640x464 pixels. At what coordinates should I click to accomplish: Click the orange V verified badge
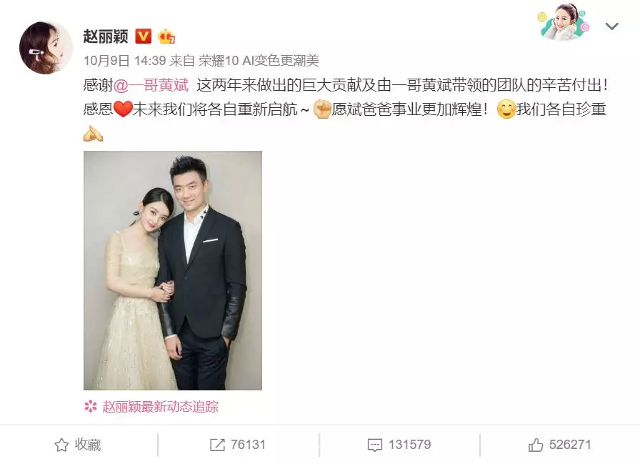[x=143, y=36]
